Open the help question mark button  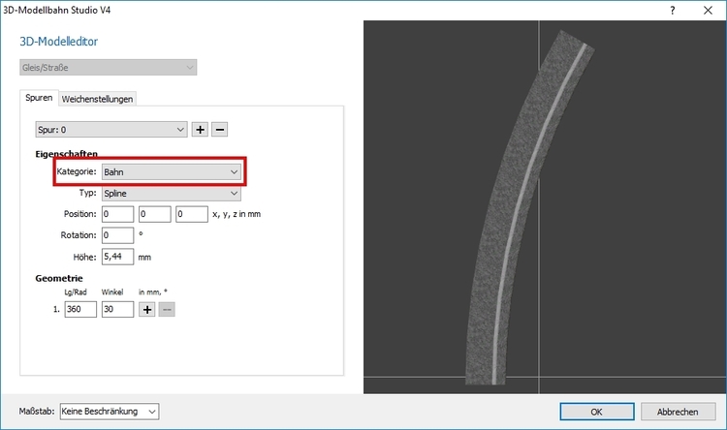673,11
